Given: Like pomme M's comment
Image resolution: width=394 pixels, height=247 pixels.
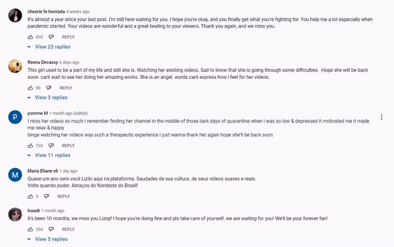Looking at the screenshot, I should pos(31,146).
